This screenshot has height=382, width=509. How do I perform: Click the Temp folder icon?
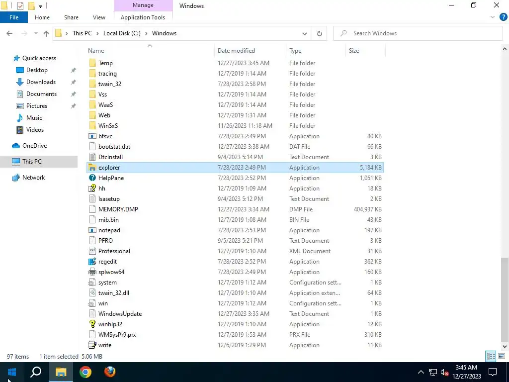pyautogui.click(x=92, y=63)
